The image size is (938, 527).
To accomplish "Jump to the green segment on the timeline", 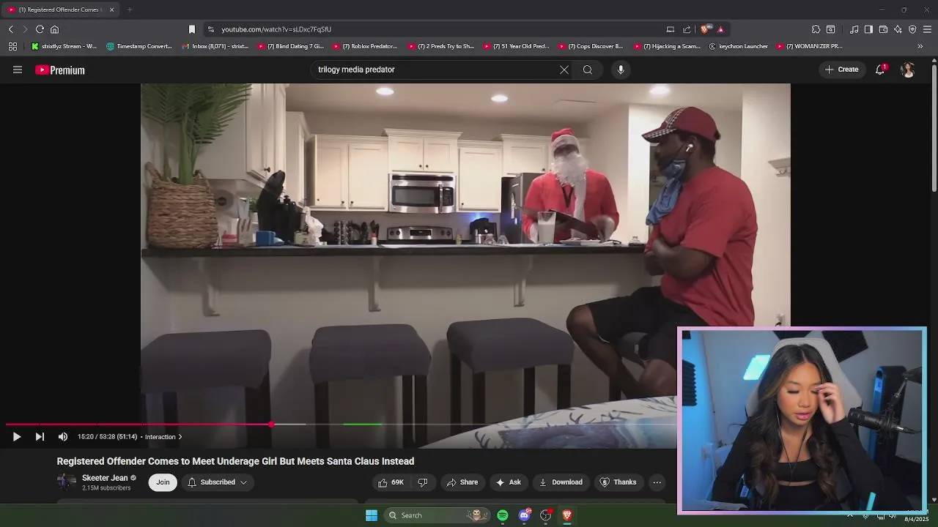I will click(x=362, y=424).
